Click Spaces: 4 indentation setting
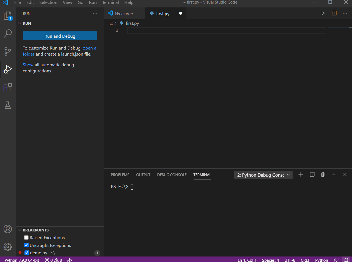The image size is (352, 262). coord(270,260)
